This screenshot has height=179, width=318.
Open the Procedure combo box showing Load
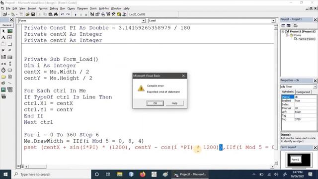(212, 21)
